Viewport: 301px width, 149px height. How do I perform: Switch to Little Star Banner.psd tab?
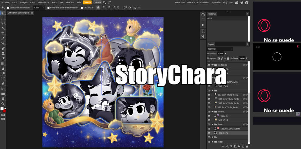point(18,13)
